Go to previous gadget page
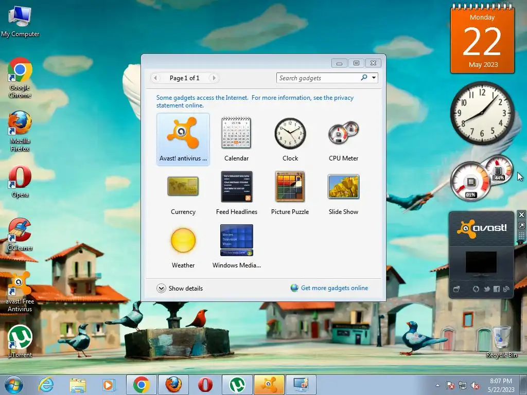The image size is (527, 395). [x=155, y=78]
